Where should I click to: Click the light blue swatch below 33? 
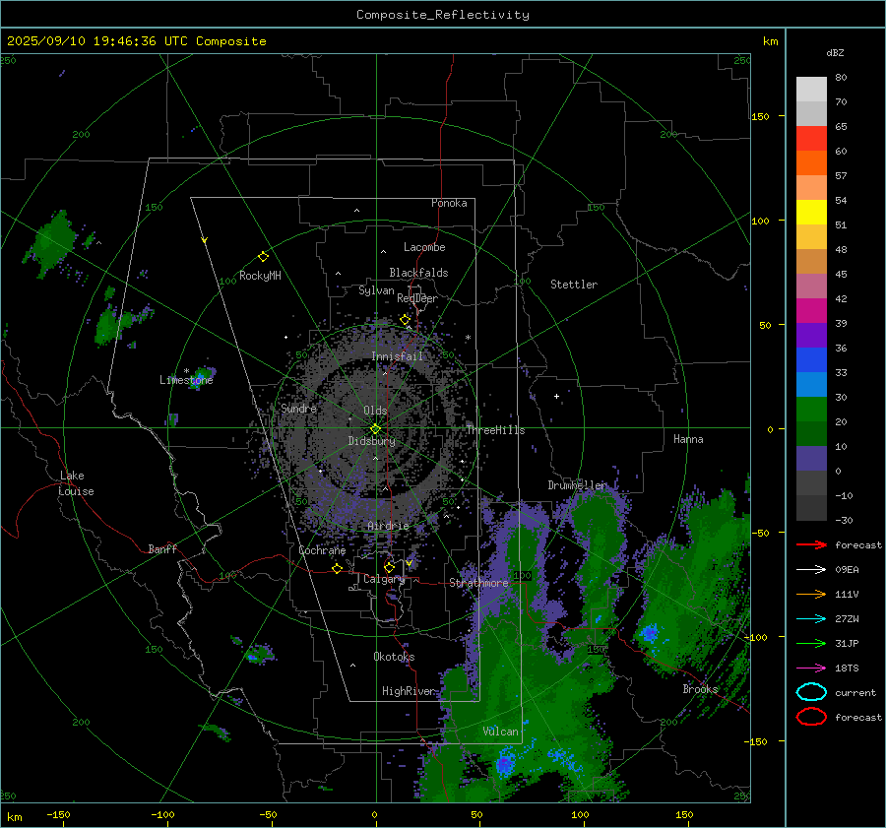811,384
